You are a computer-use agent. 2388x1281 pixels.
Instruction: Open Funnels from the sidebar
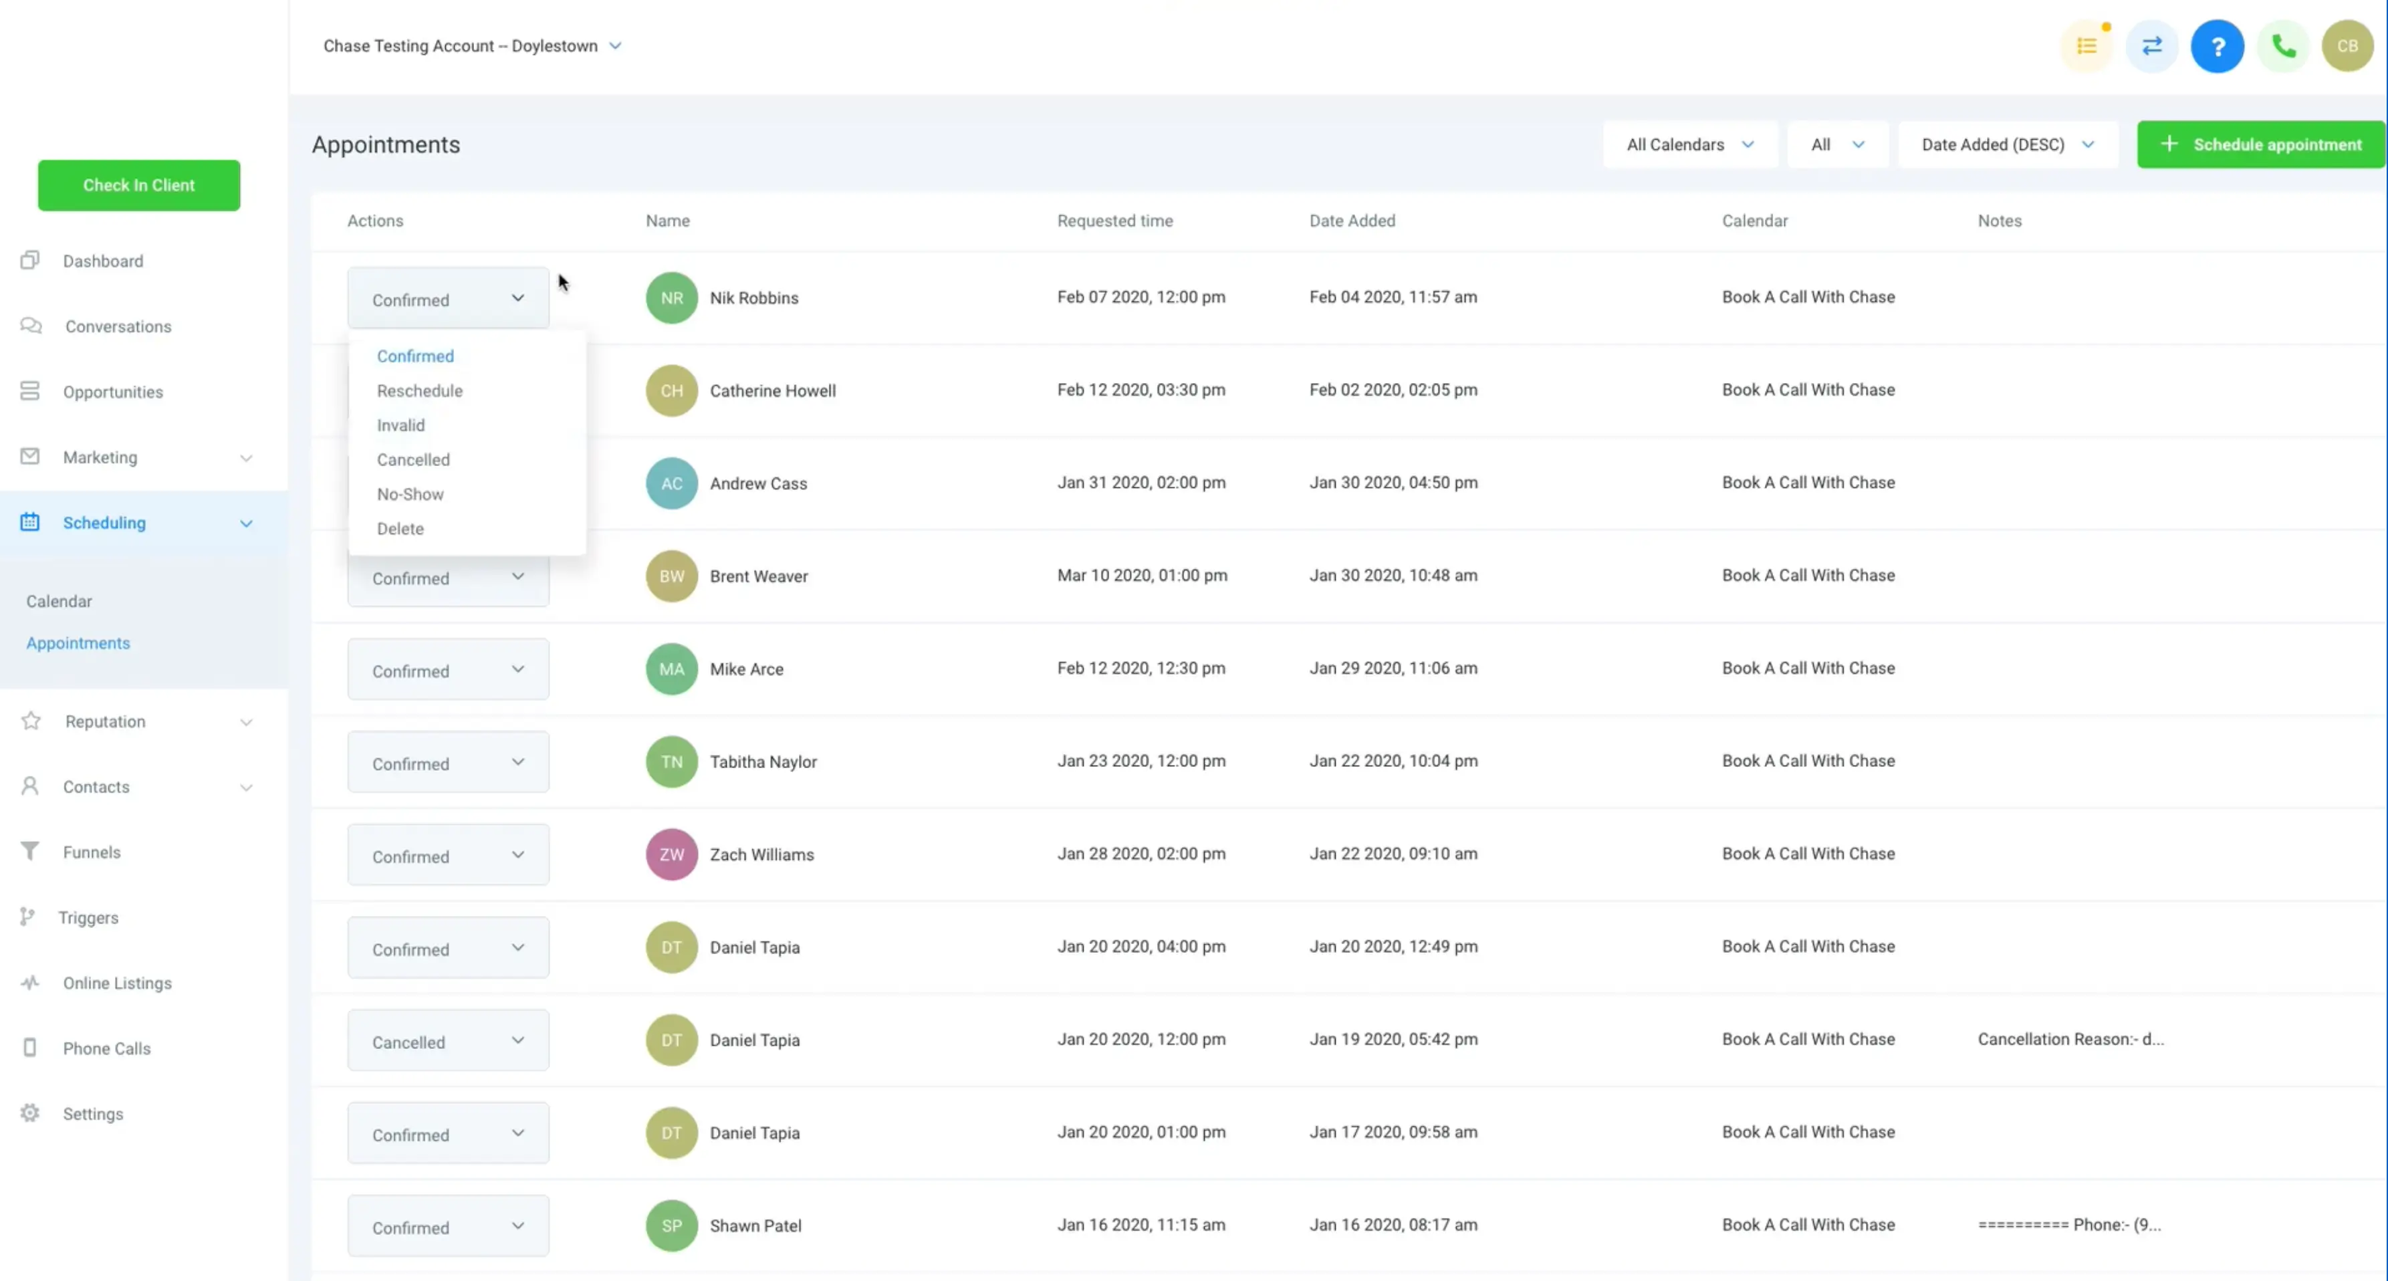[x=91, y=852]
